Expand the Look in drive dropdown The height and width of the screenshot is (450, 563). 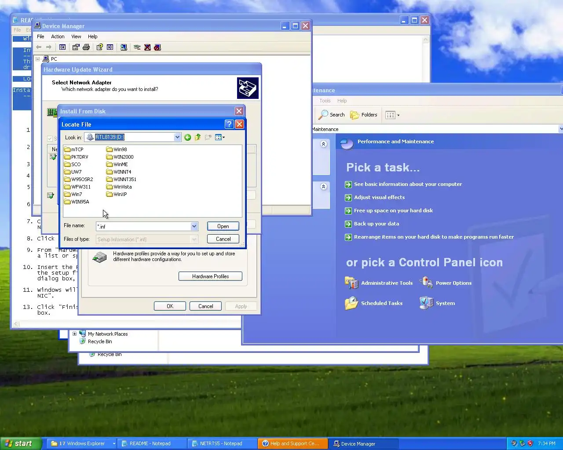pyautogui.click(x=177, y=137)
